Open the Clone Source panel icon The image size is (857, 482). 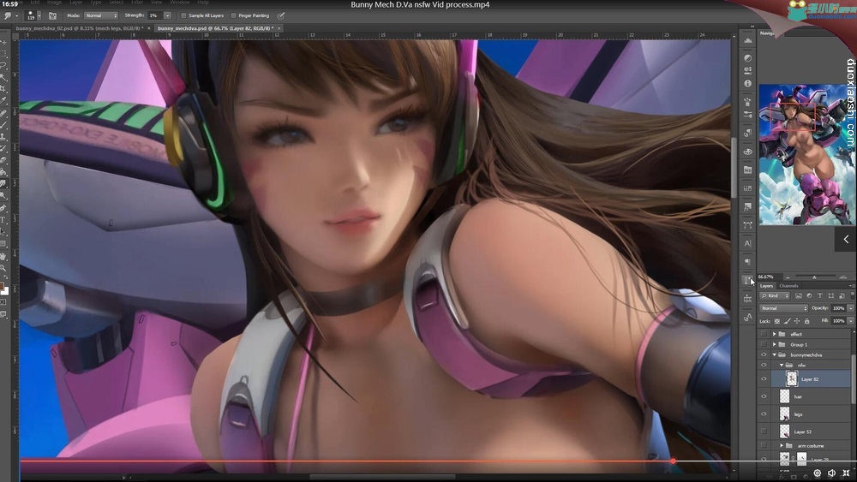(x=747, y=134)
